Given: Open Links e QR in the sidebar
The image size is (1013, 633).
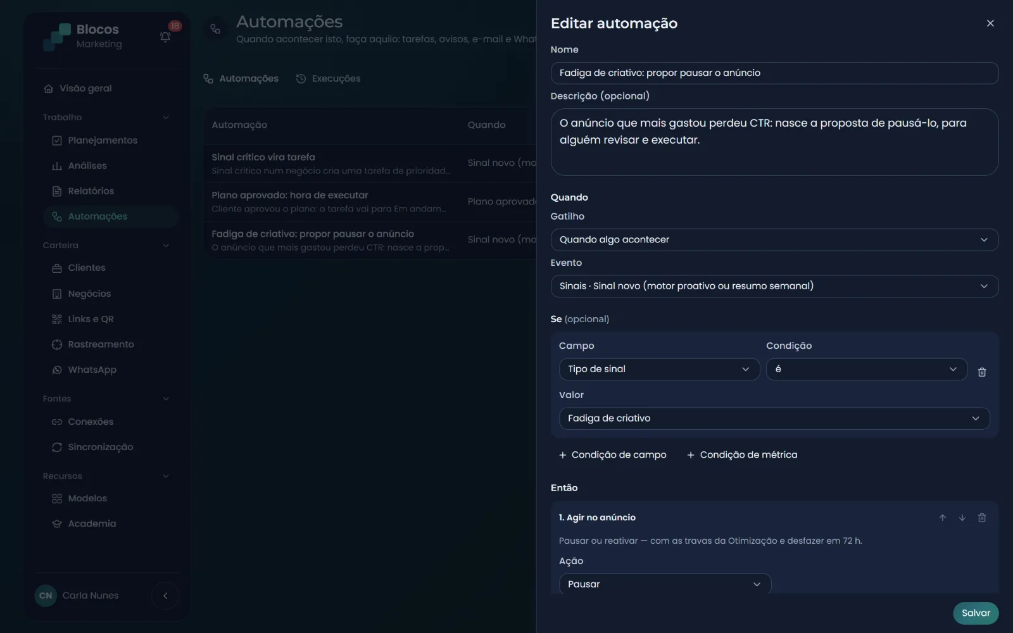Looking at the screenshot, I should (111, 319).
